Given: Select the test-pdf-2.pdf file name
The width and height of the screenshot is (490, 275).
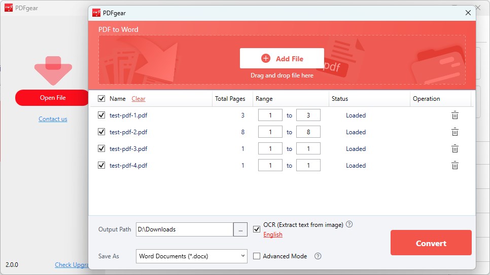Looking at the screenshot, I should 128,132.
